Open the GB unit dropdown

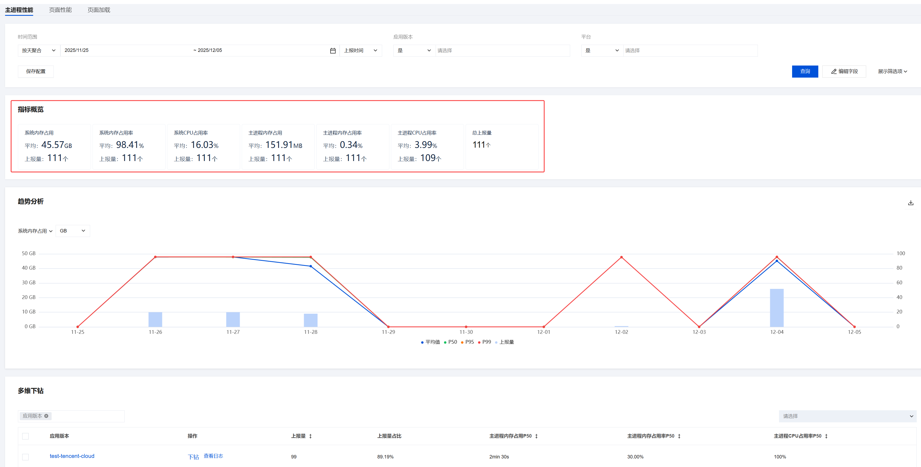(72, 231)
